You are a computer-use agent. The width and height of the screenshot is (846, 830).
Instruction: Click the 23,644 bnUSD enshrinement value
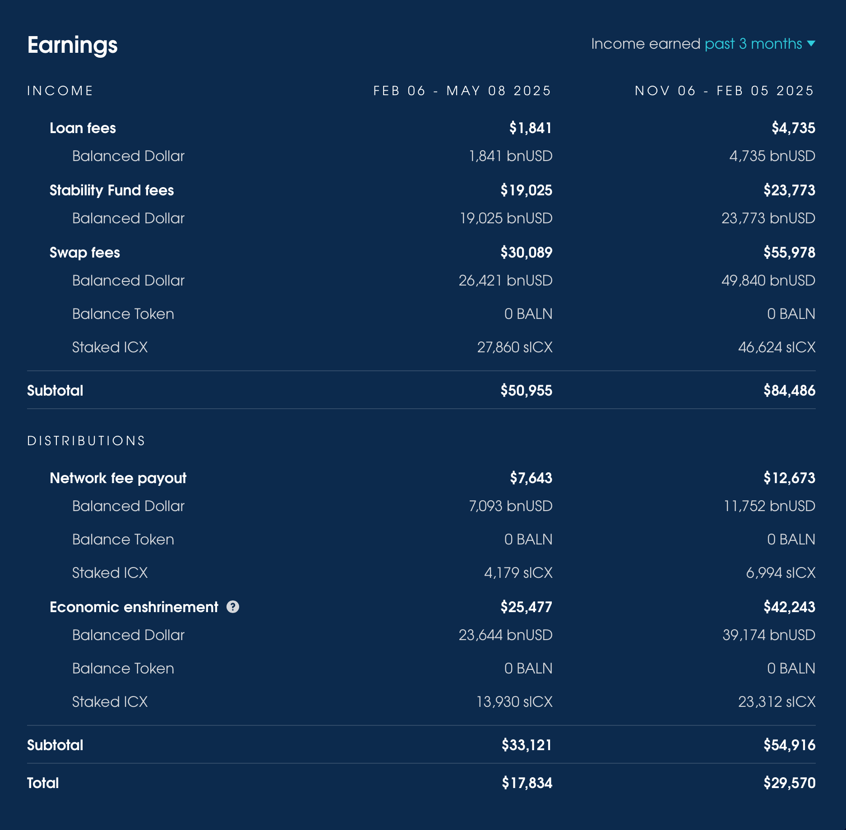(505, 635)
